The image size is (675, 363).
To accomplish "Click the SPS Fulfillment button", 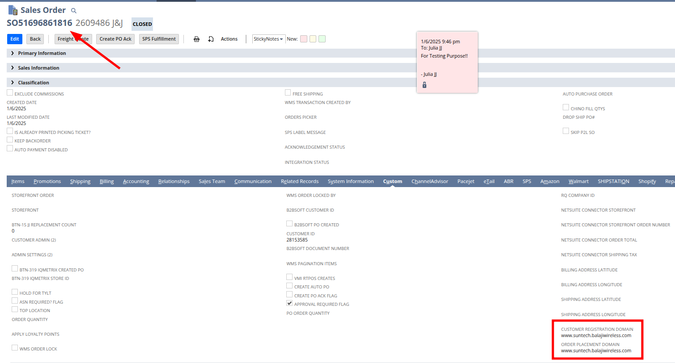I will [x=159, y=39].
